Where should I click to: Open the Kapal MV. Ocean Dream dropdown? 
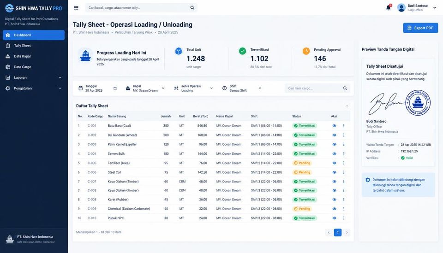coord(145,88)
